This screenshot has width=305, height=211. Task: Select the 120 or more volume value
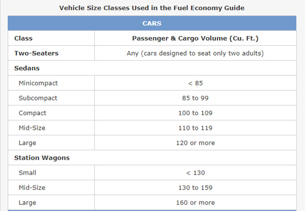click(195, 143)
